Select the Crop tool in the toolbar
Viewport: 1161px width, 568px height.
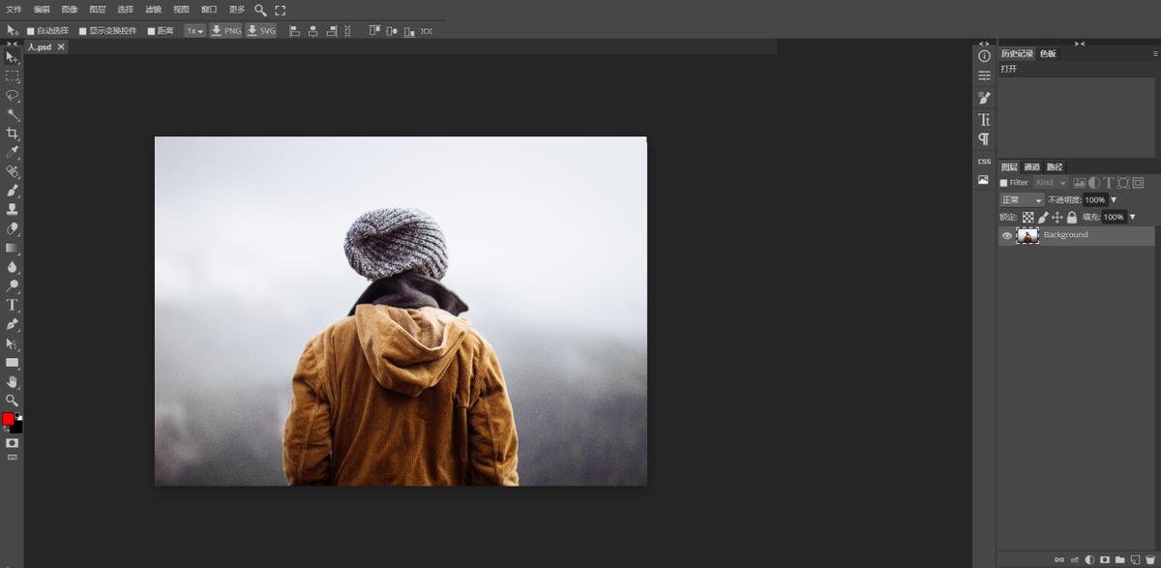[x=13, y=134]
